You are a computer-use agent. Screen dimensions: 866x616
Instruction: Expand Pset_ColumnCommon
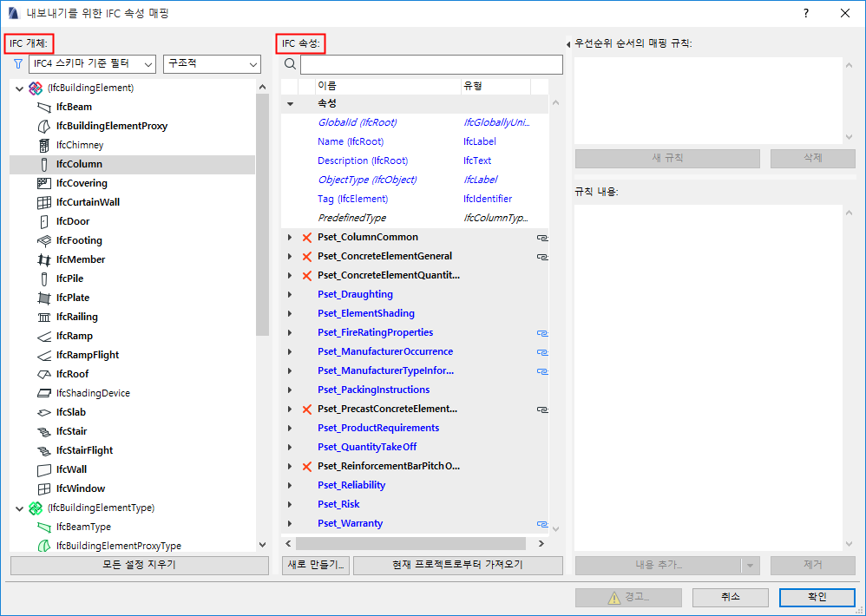[x=290, y=238]
